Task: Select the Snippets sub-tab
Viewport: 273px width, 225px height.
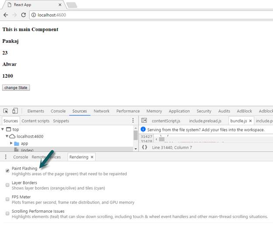Action: [61, 121]
